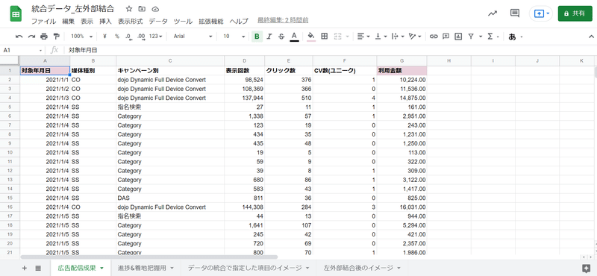Open the font size 10 dropdown
Viewport: 597px width, 276px height.
[x=234, y=37]
